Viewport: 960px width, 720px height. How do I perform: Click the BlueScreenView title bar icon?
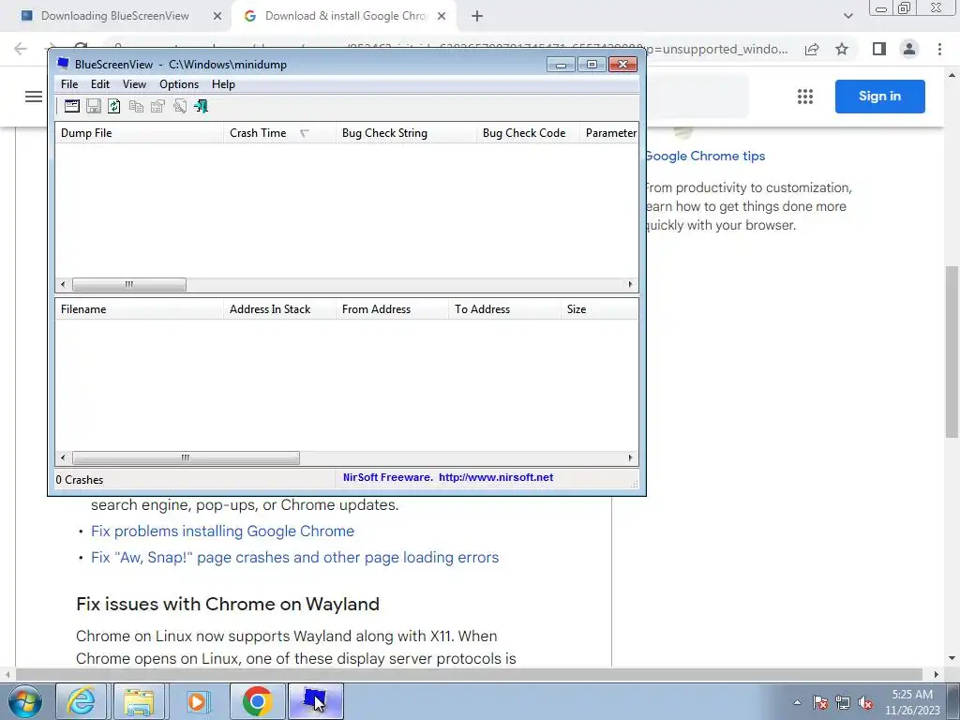point(63,63)
